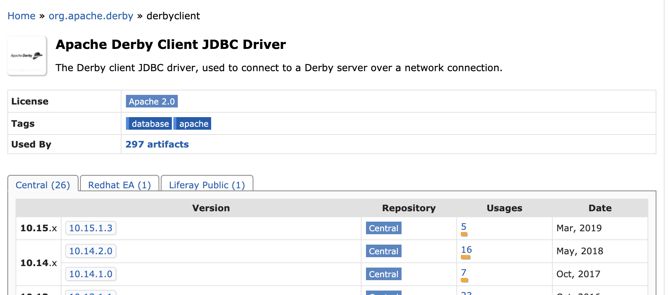Select the apache tag
The image size is (669, 295).
193,123
